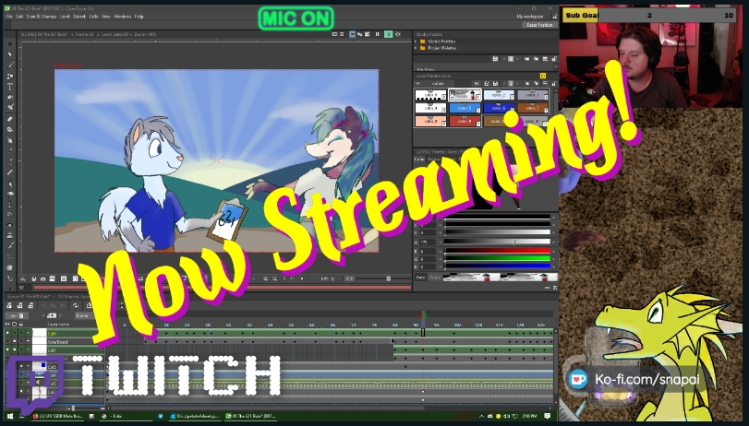Select the Type (T) tool
Viewport: 749px width, 426px height.
pyautogui.click(x=10, y=87)
